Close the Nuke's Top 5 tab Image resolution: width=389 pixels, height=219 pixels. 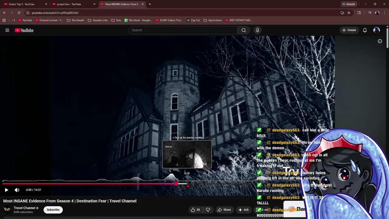click(x=46, y=4)
